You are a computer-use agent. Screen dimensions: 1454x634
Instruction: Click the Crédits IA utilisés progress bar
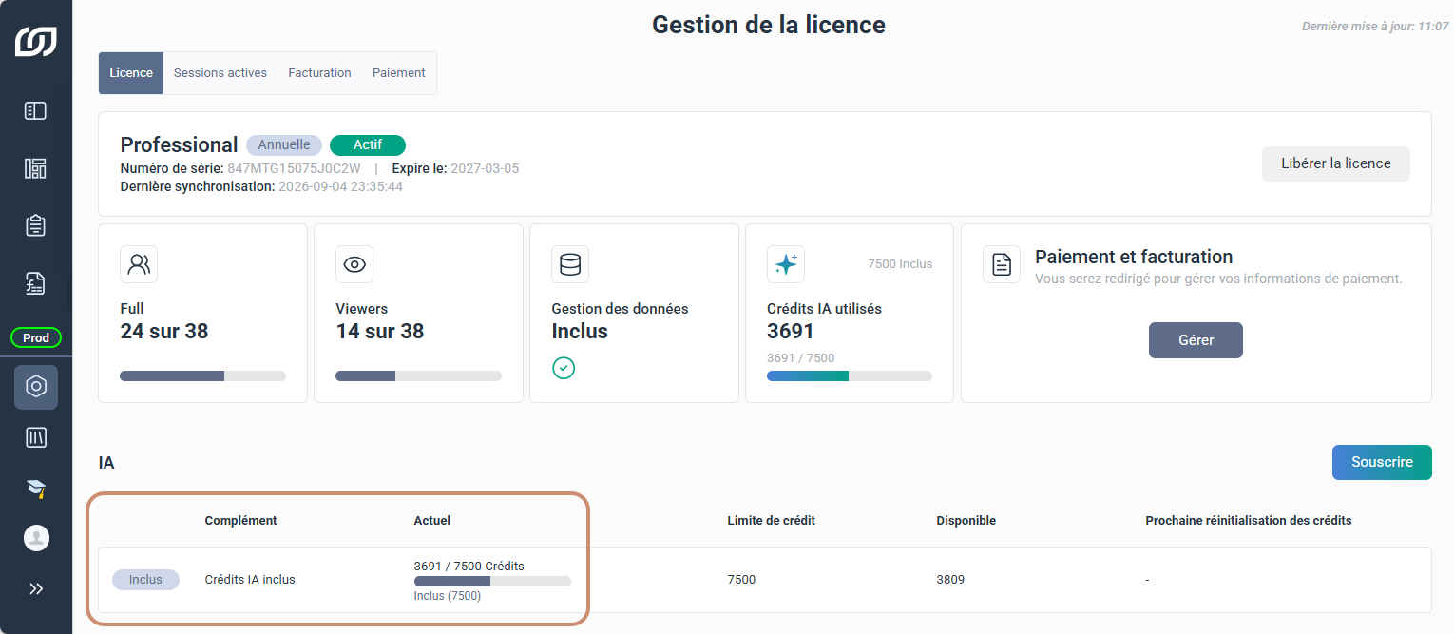(850, 376)
